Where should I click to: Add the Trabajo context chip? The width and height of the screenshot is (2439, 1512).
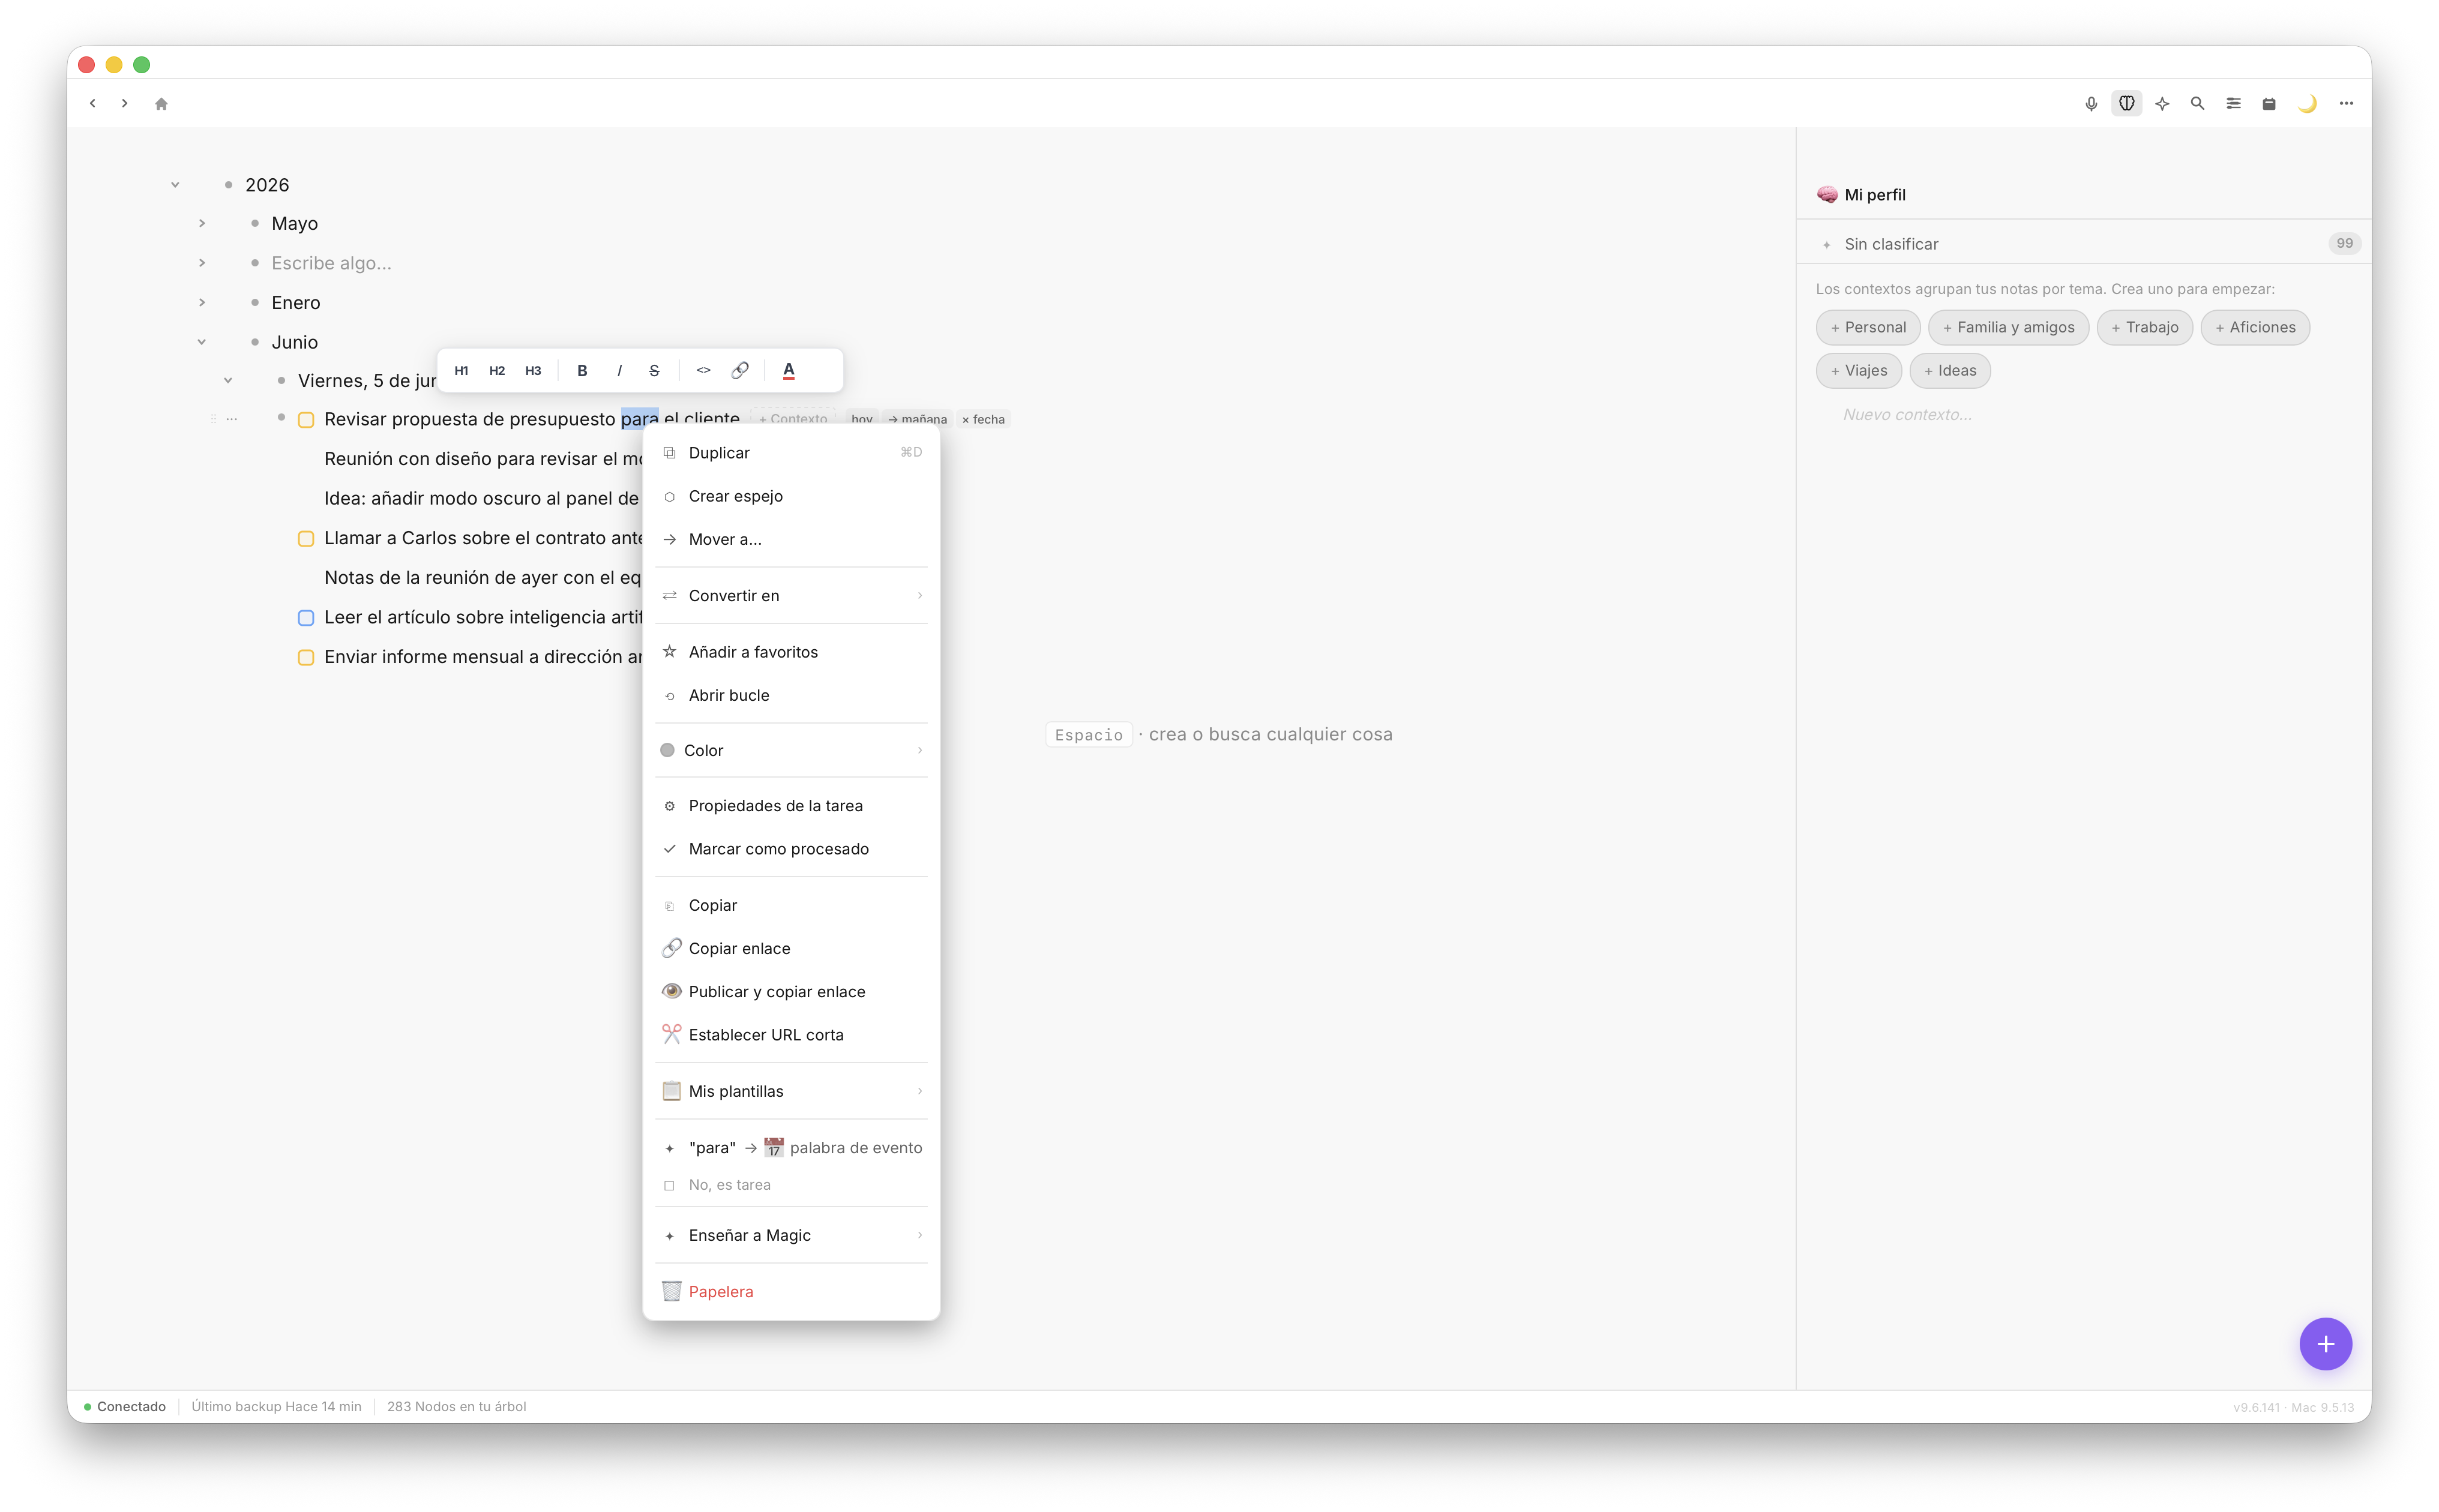point(2144,327)
